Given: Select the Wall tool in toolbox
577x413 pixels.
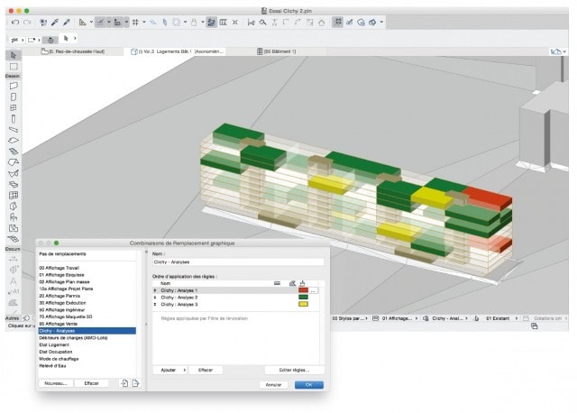Looking at the screenshot, I should (x=14, y=85).
